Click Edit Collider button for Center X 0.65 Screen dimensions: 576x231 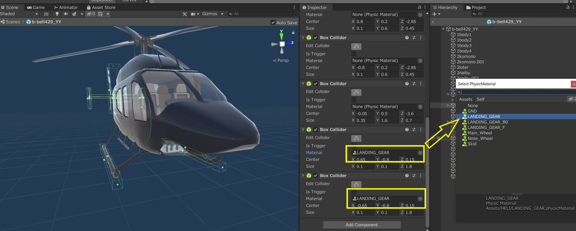(x=357, y=138)
